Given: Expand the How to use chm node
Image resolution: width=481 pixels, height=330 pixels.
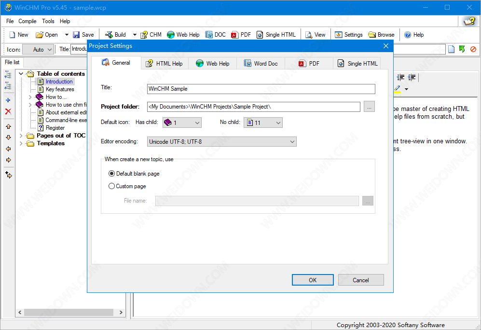Looking at the screenshot, I should click(30, 105).
